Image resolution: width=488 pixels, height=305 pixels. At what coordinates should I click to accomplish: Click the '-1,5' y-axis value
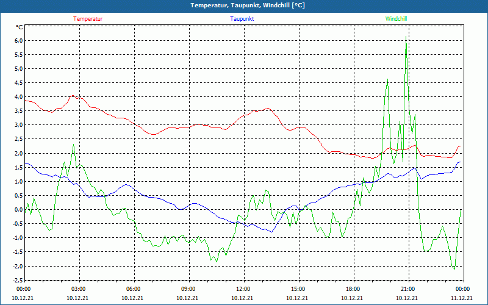click(x=17, y=252)
